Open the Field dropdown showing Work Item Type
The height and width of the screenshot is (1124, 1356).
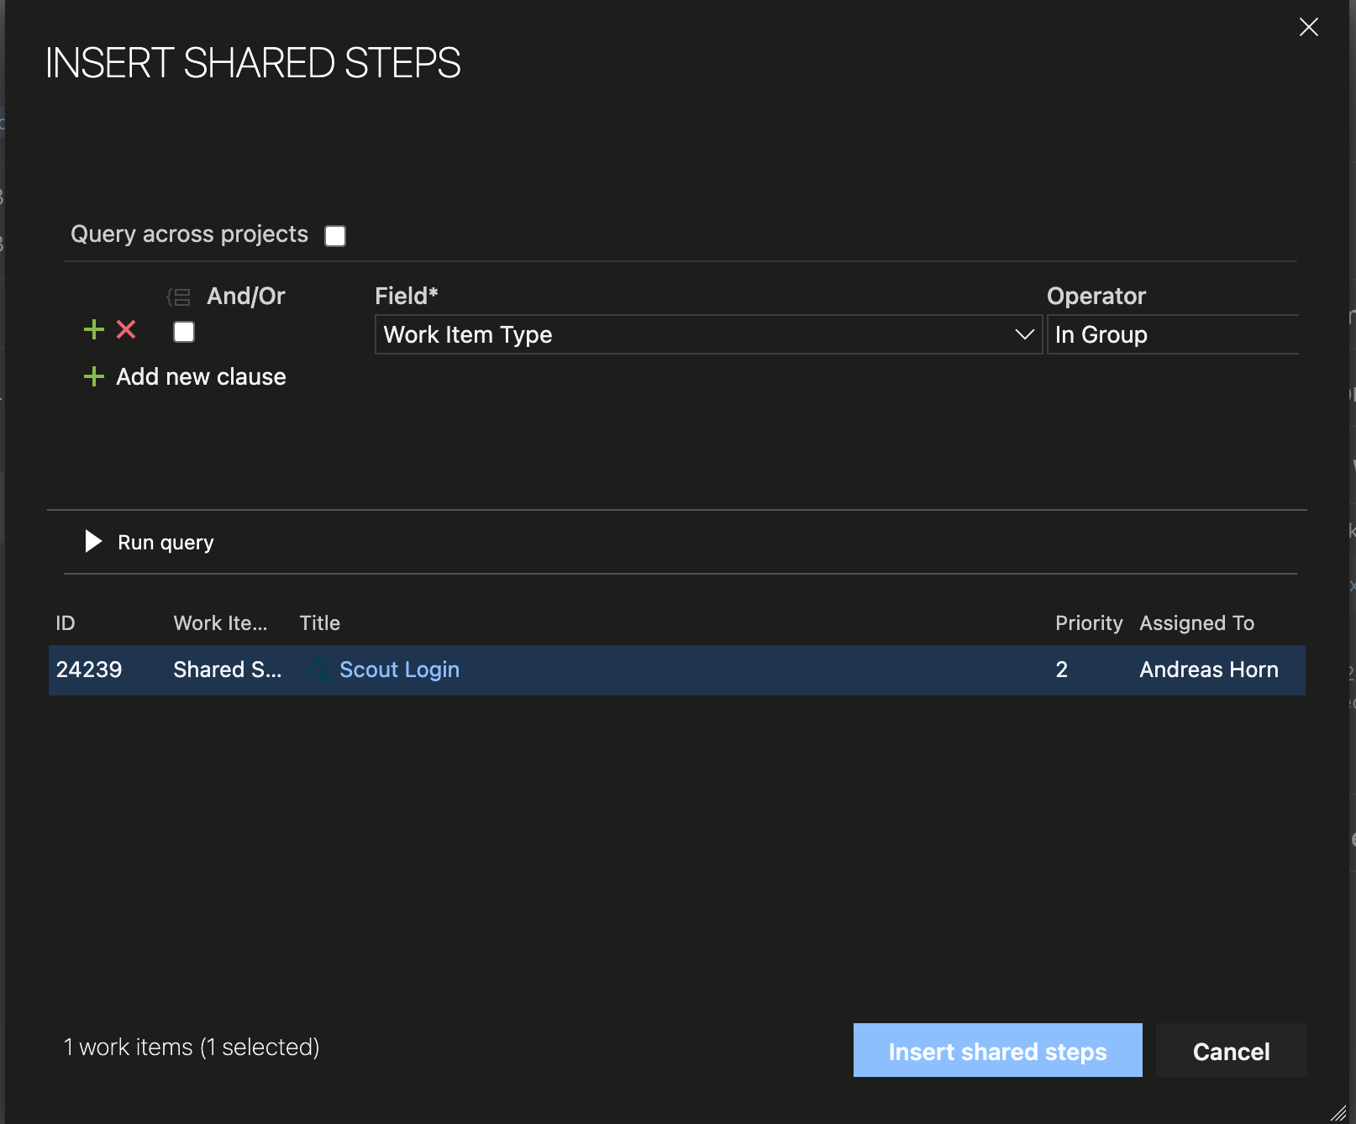707,334
